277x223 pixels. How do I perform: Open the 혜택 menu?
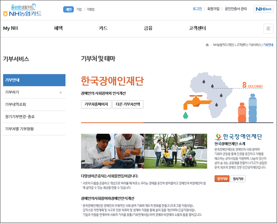(x=58, y=28)
